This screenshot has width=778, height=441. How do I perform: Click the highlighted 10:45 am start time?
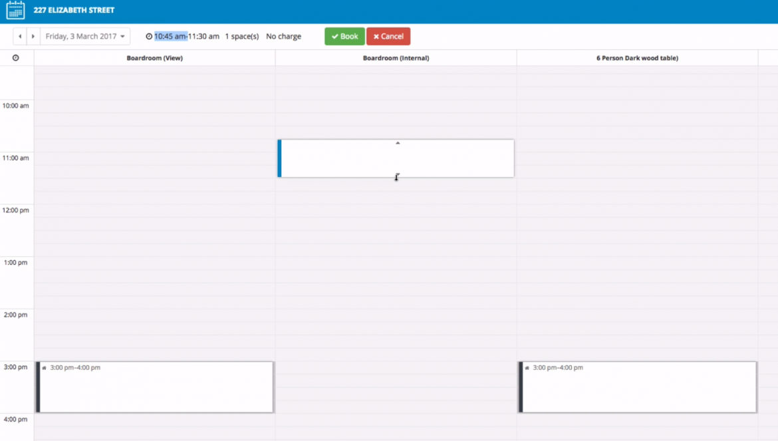(171, 37)
